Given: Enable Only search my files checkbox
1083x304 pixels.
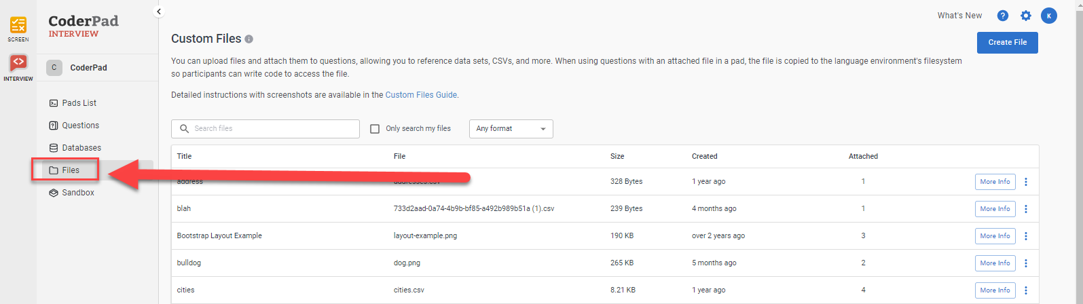Looking at the screenshot, I should coord(375,129).
